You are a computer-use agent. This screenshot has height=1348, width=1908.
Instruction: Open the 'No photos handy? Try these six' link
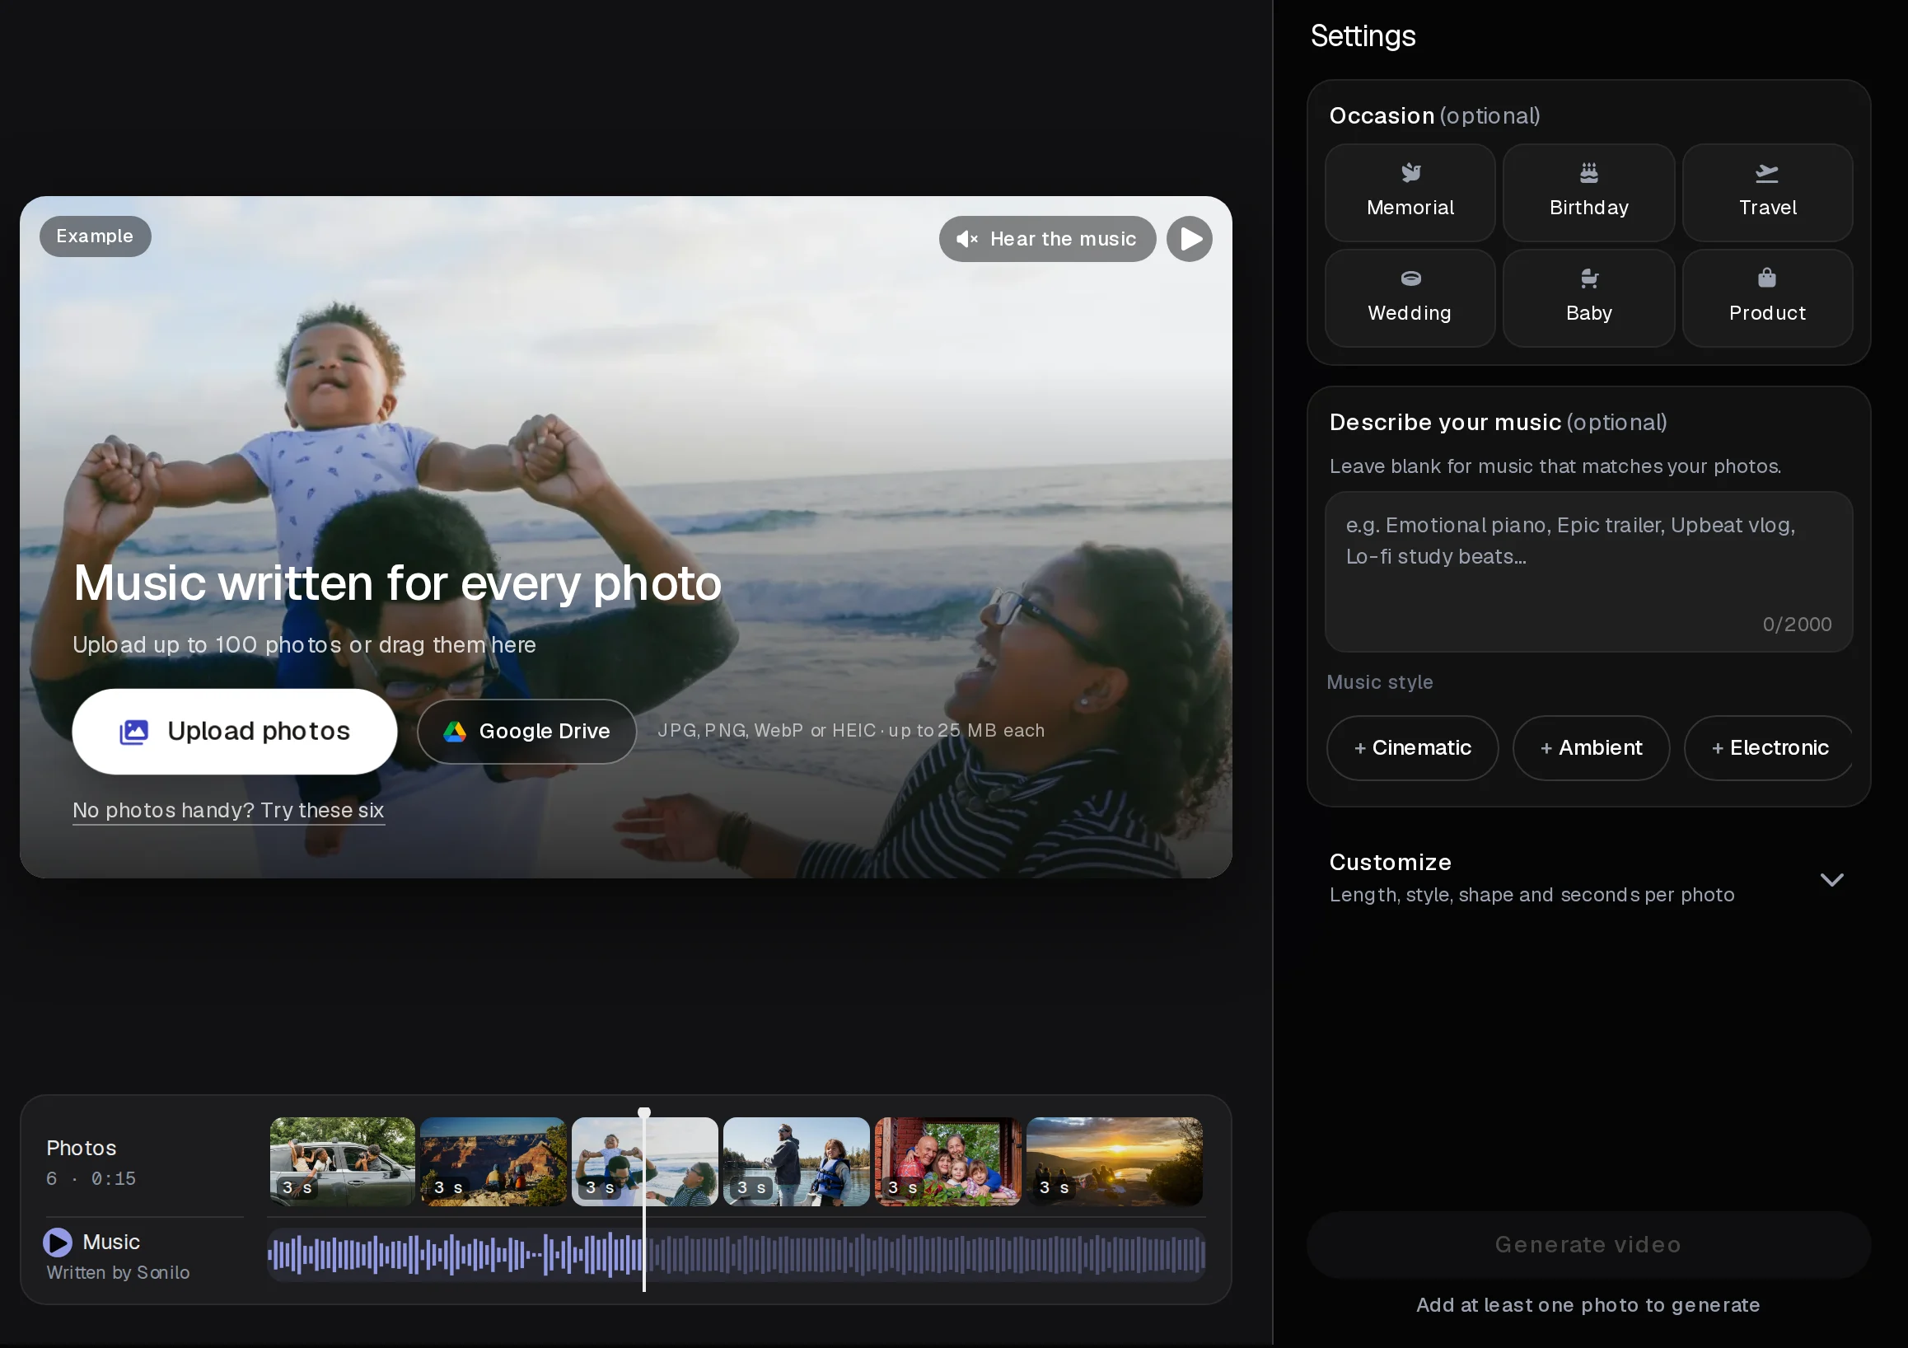[x=228, y=810]
